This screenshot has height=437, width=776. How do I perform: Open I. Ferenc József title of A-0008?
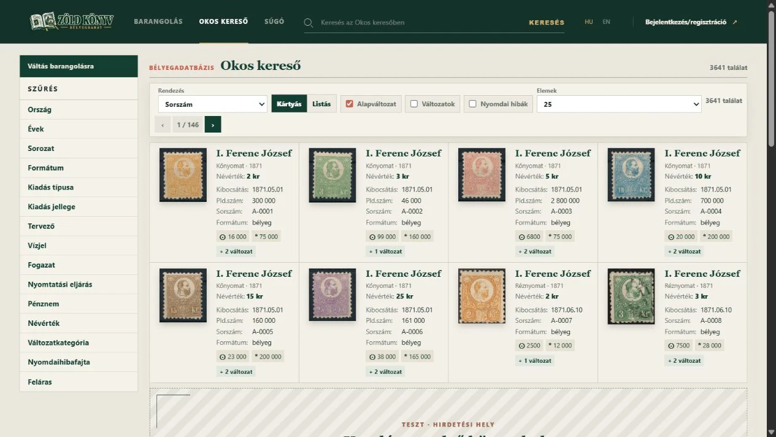[702, 273]
